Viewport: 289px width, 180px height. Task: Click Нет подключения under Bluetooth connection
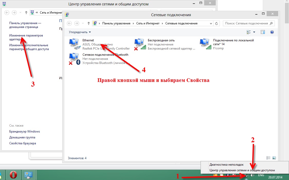[95, 59]
